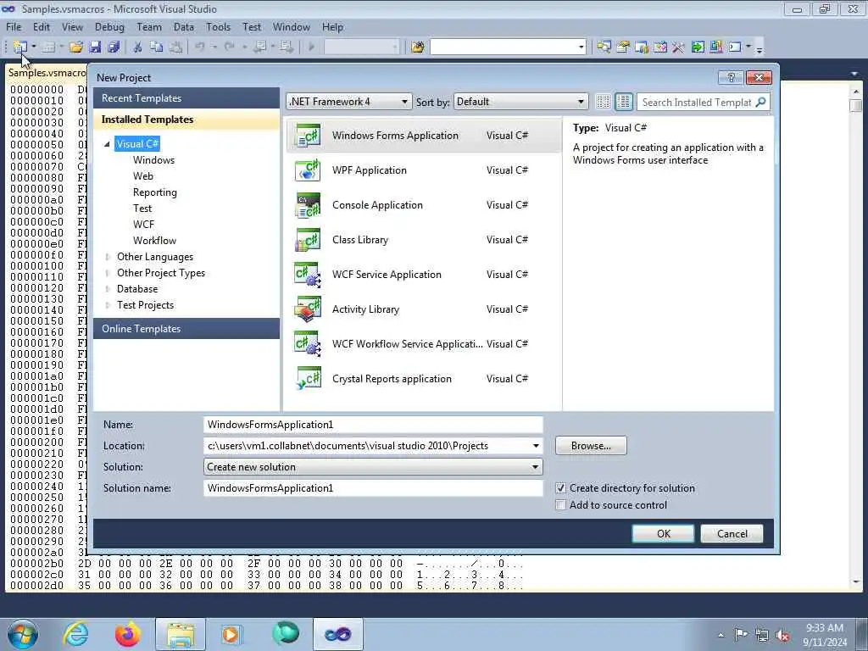Click the Copy toolbar icon

(157, 47)
